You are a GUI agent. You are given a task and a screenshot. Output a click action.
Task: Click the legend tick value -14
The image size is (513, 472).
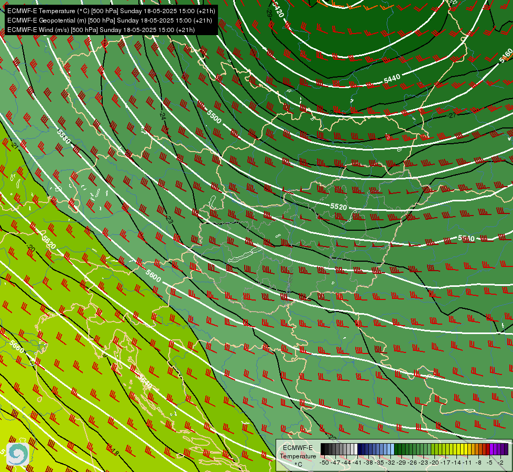point(456,463)
